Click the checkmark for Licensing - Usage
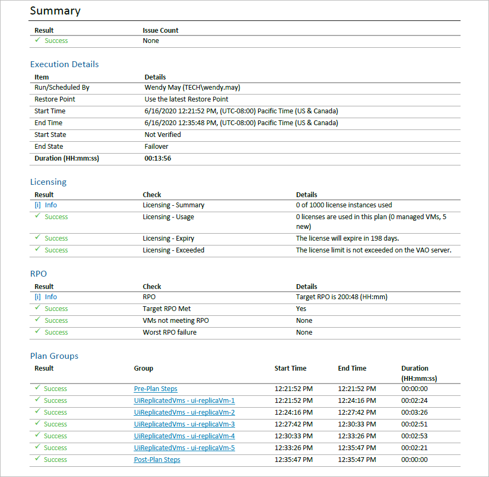This screenshot has height=477, width=489. [x=38, y=216]
